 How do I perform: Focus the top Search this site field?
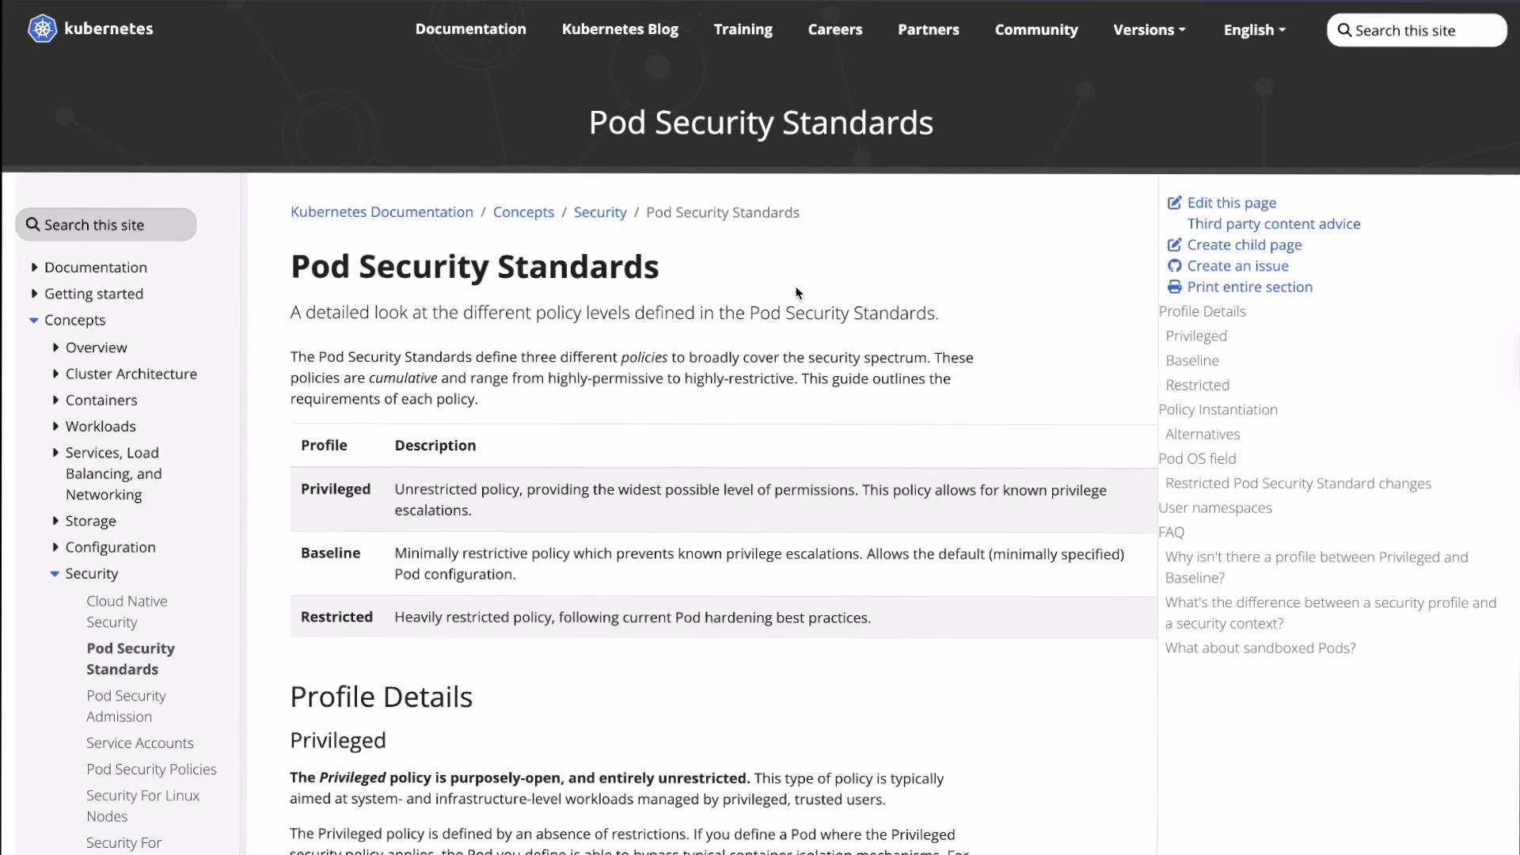pos(1416,30)
